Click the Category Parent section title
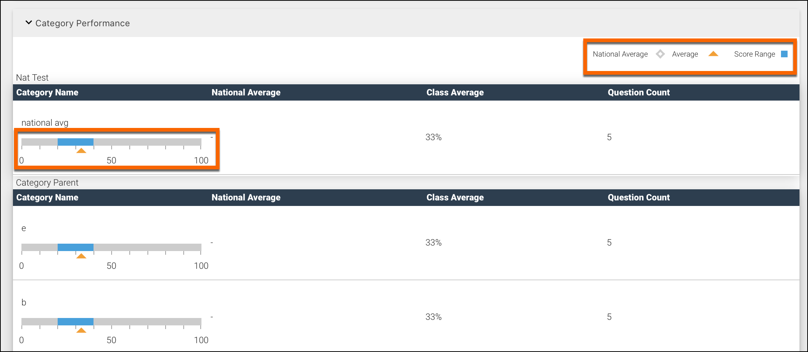Image resolution: width=808 pixels, height=352 pixels. tap(47, 182)
